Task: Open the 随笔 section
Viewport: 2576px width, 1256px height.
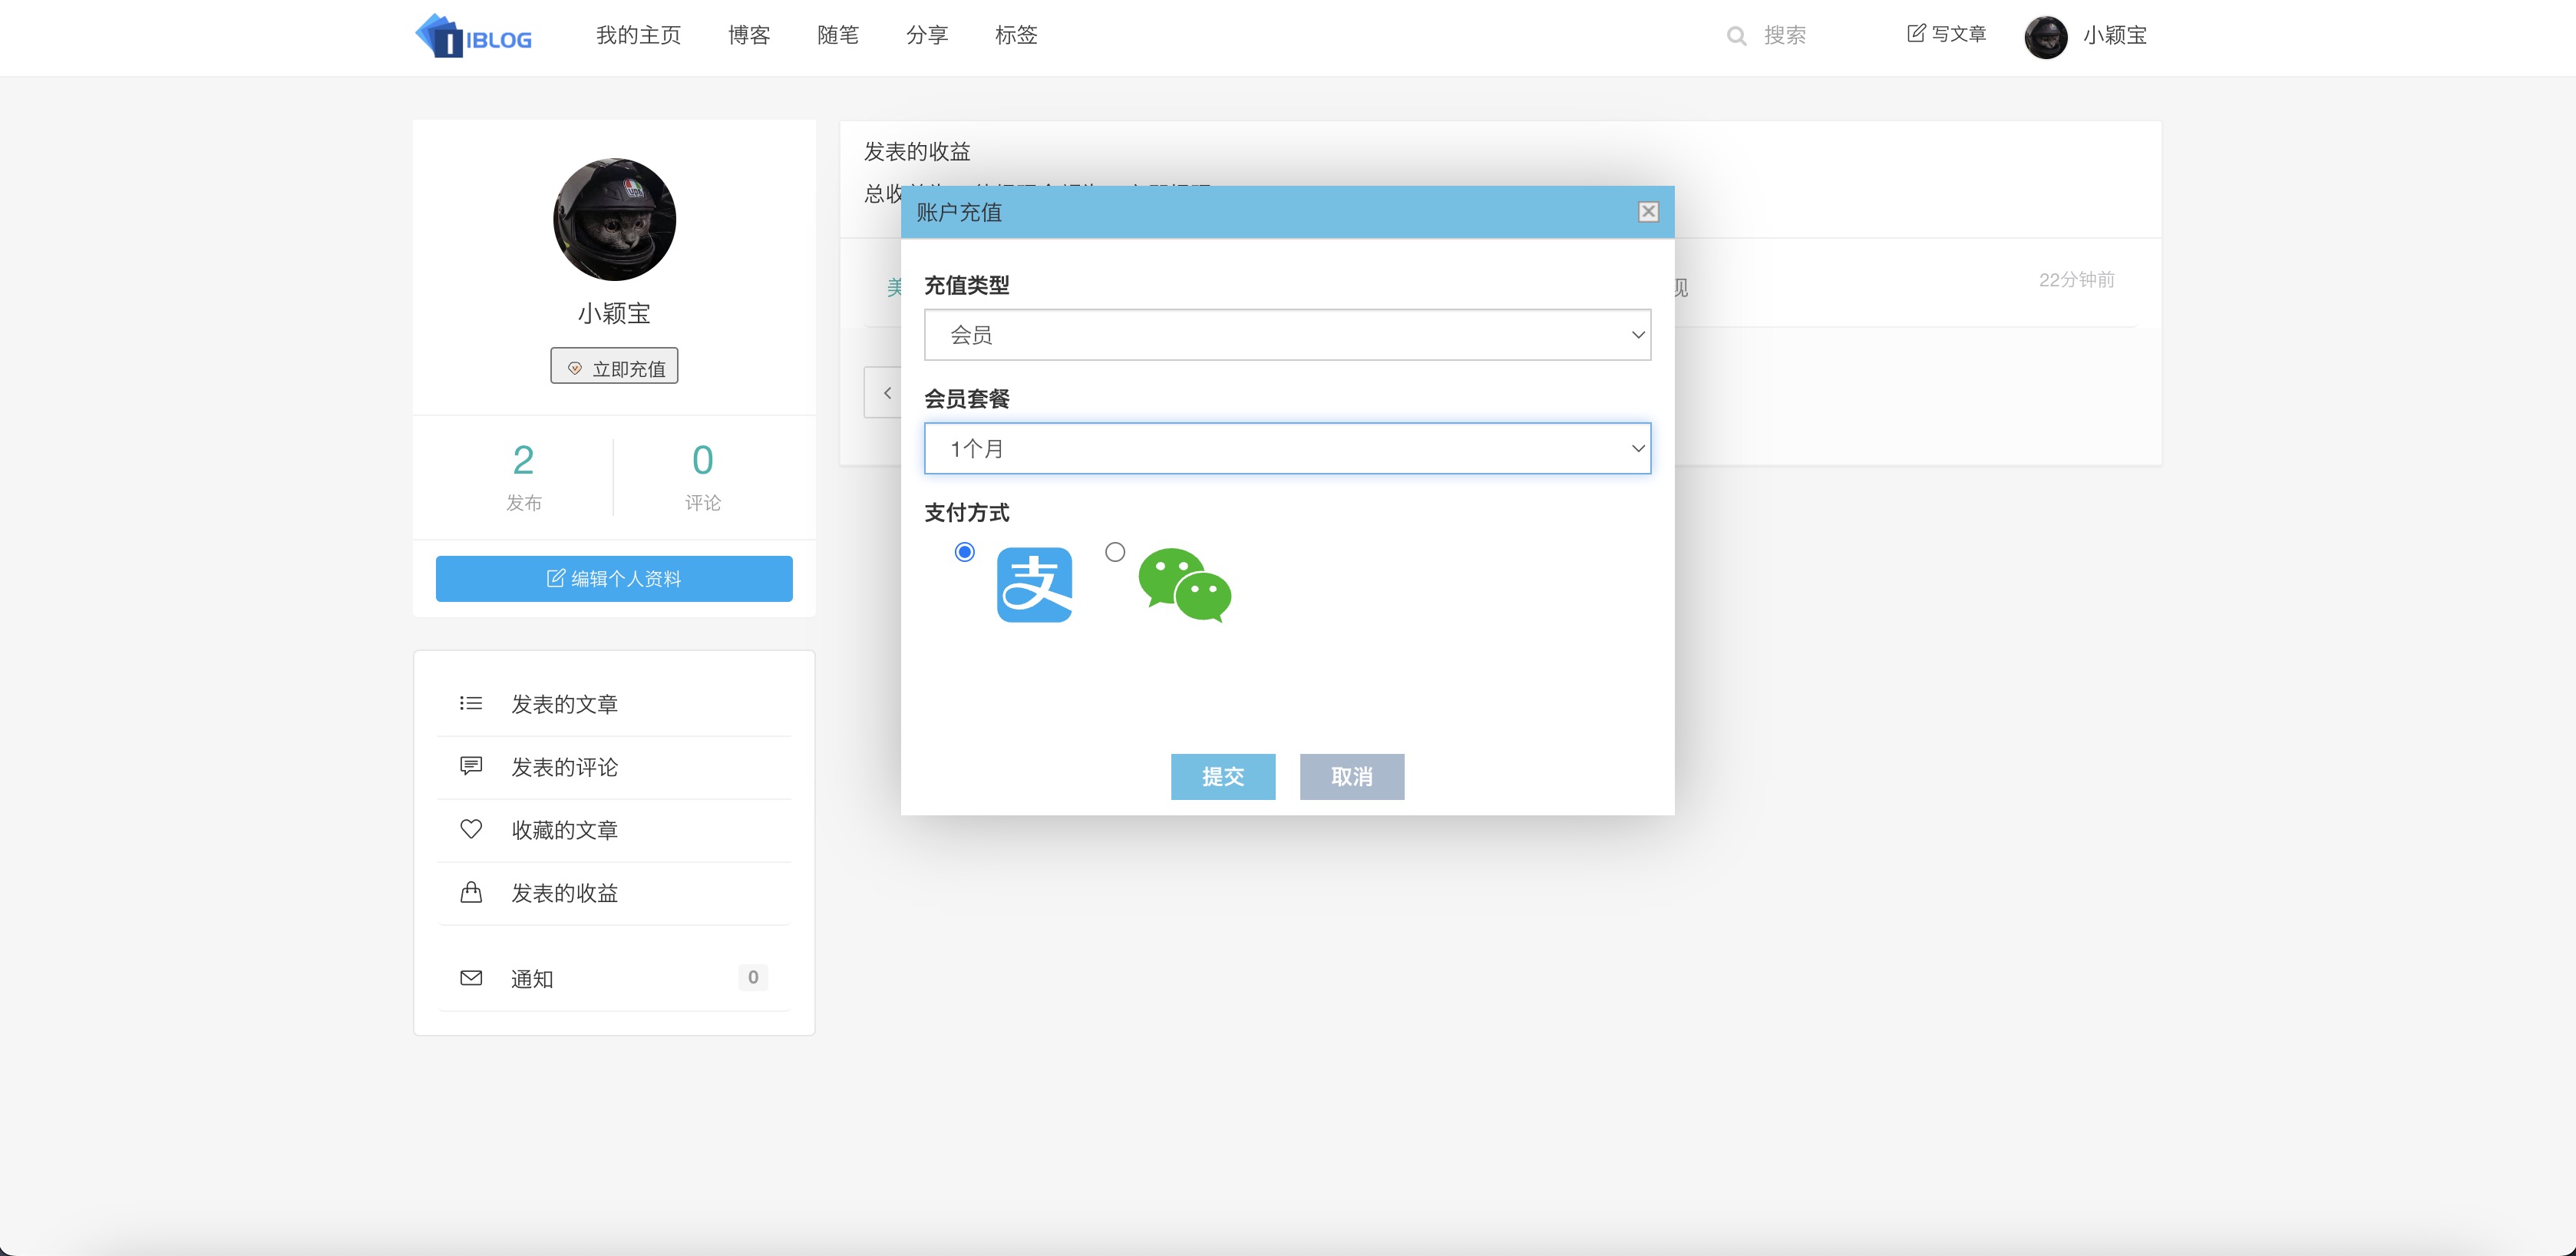Action: click(837, 35)
